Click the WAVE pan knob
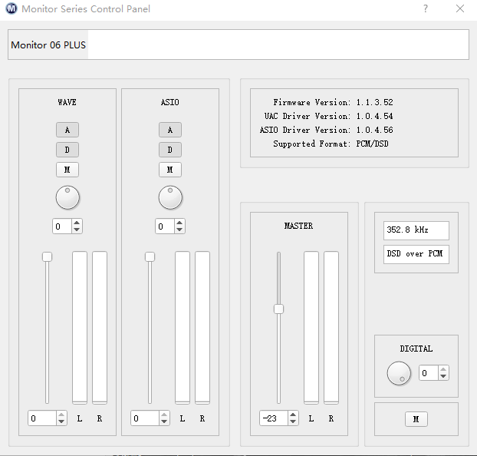477x456 pixels. 67,197
